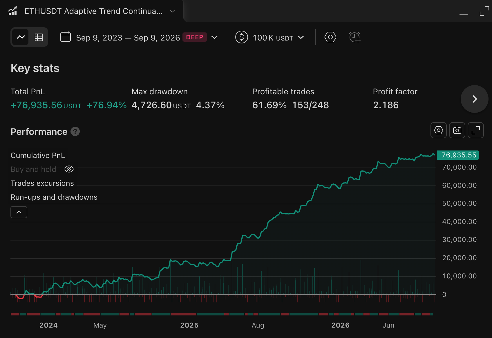492x338 pixels.
Task: Click the 2026 label on time axis
Action: point(341,325)
